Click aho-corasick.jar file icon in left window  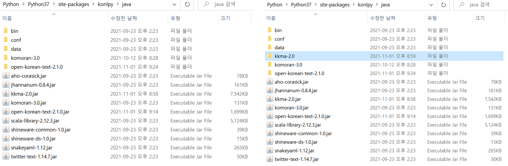tap(6, 76)
